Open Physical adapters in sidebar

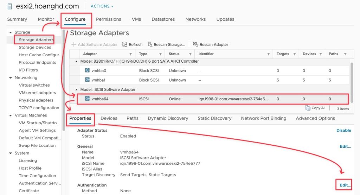pos(36,100)
